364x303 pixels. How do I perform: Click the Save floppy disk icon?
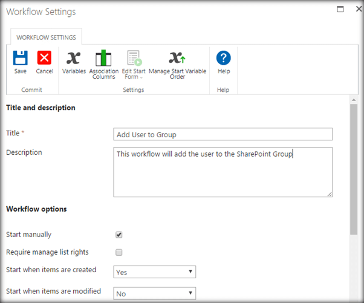[21, 58]
